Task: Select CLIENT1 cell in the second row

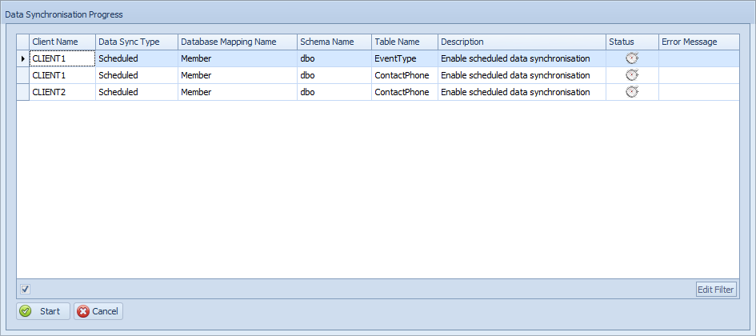Action: (x=62, y=75)
